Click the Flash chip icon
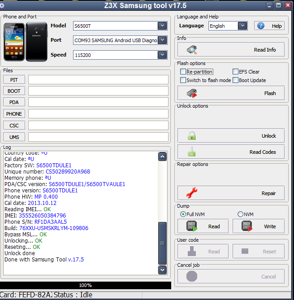294x300 pixels. click(192, 93)
